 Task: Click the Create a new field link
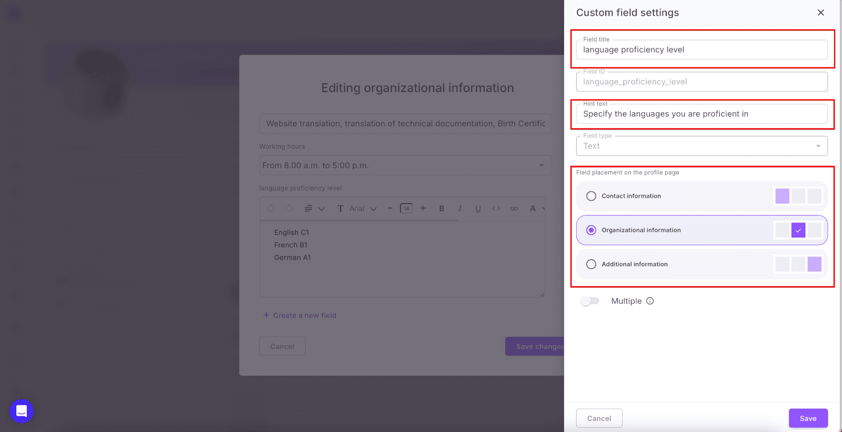(x=299, y=315)
